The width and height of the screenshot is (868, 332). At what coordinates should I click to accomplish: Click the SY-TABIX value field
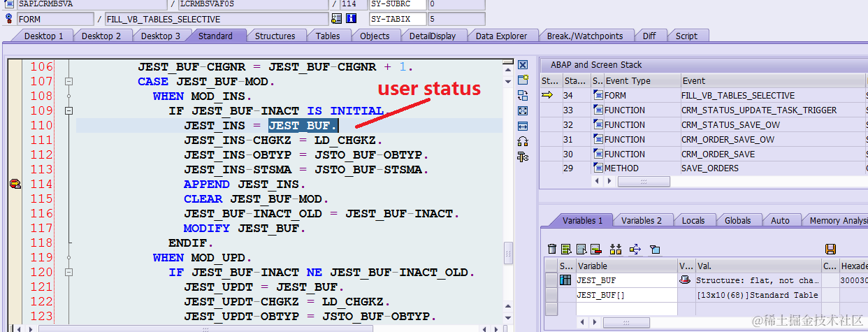(456, 19)
